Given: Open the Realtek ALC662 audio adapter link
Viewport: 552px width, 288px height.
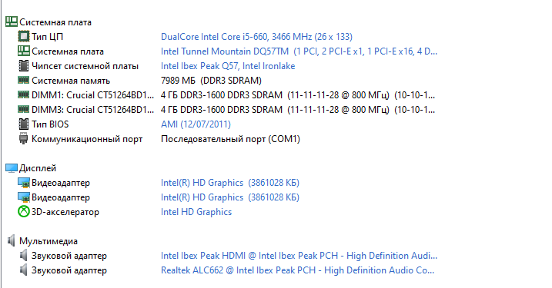Looking at the screenshot, I should point(297,270).
